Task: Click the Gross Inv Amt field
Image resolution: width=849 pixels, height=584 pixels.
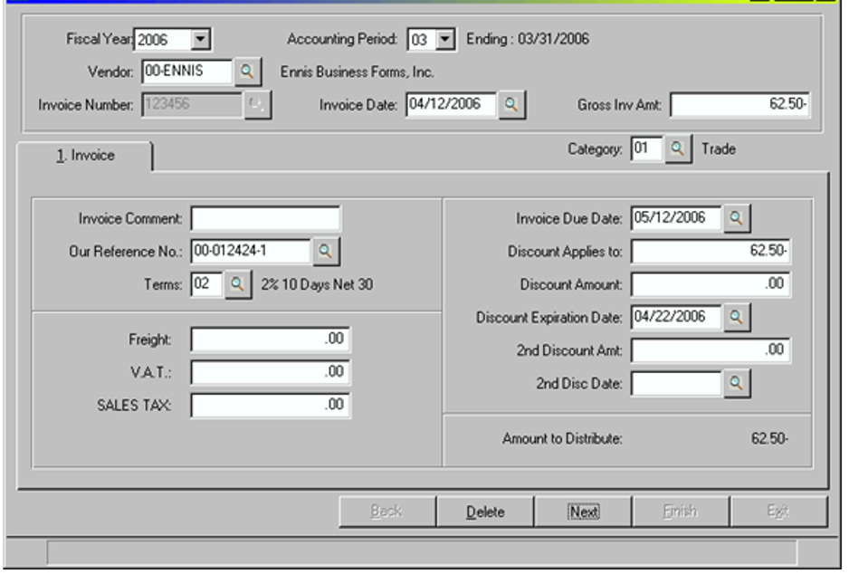Action: (740, 104)
